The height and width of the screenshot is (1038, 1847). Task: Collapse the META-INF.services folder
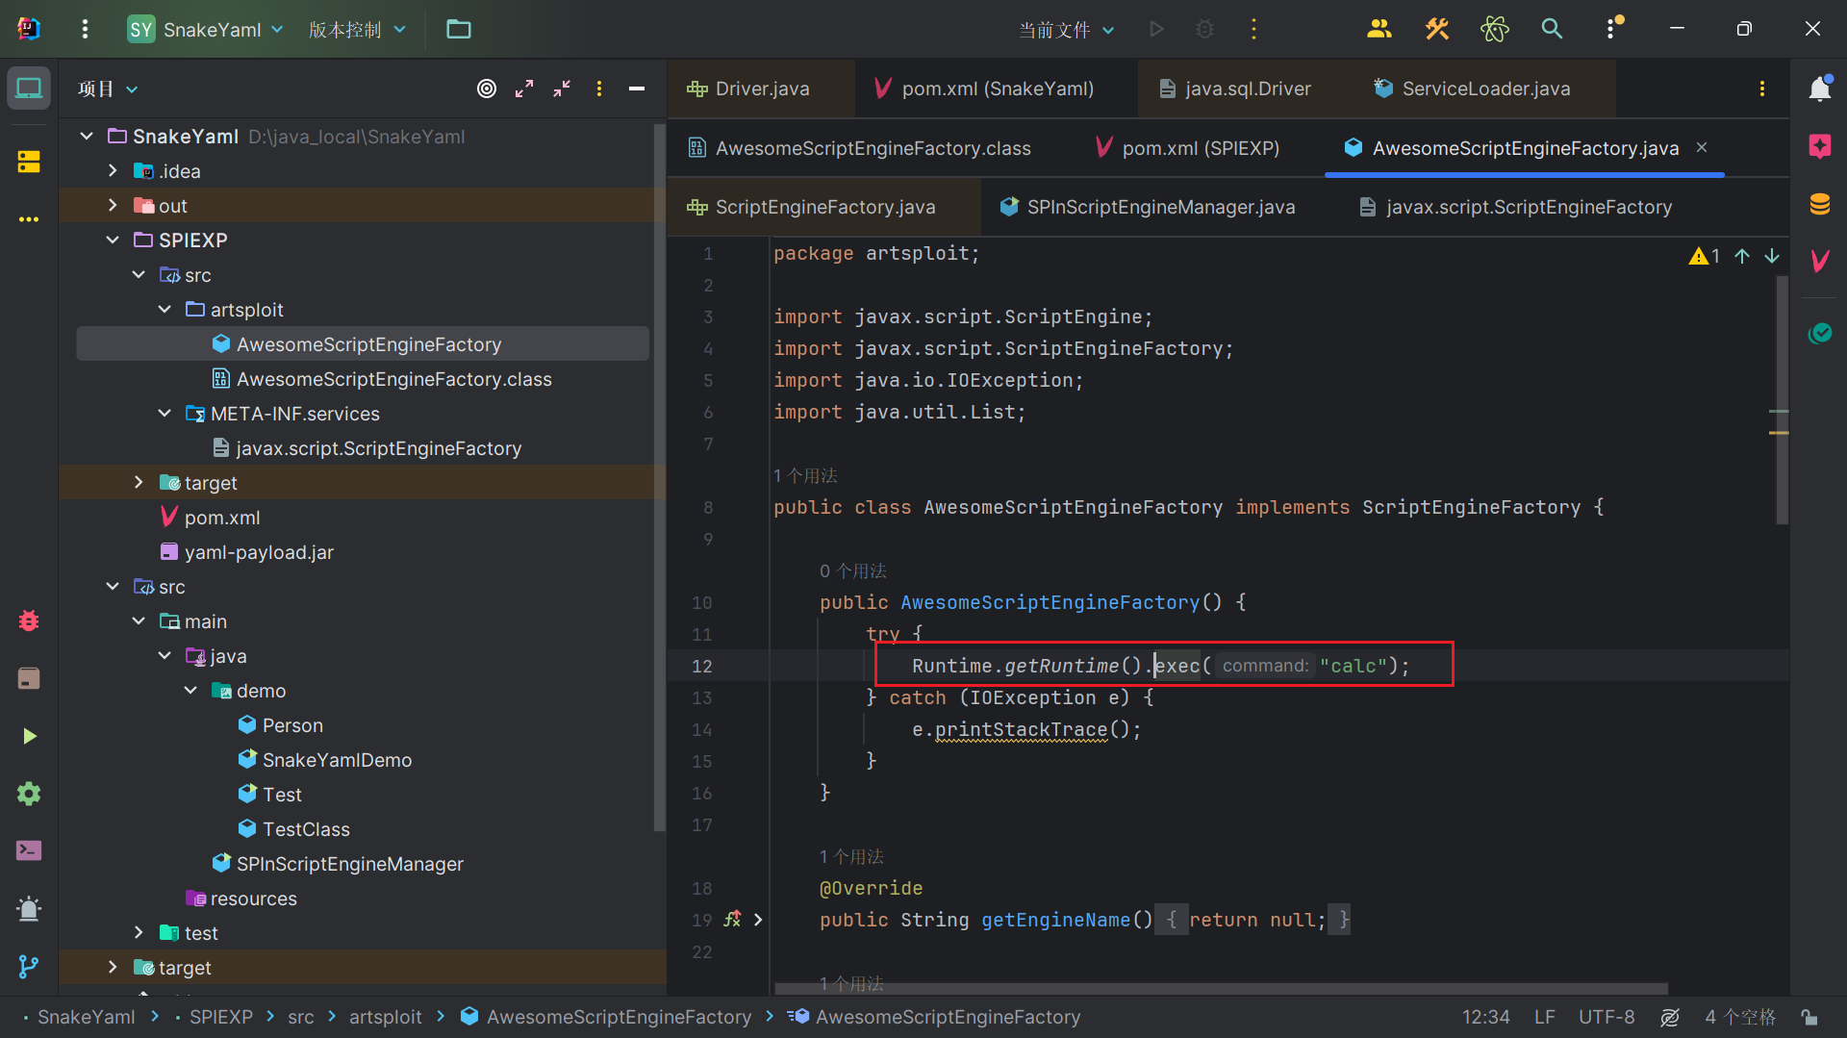click(164, 413)
